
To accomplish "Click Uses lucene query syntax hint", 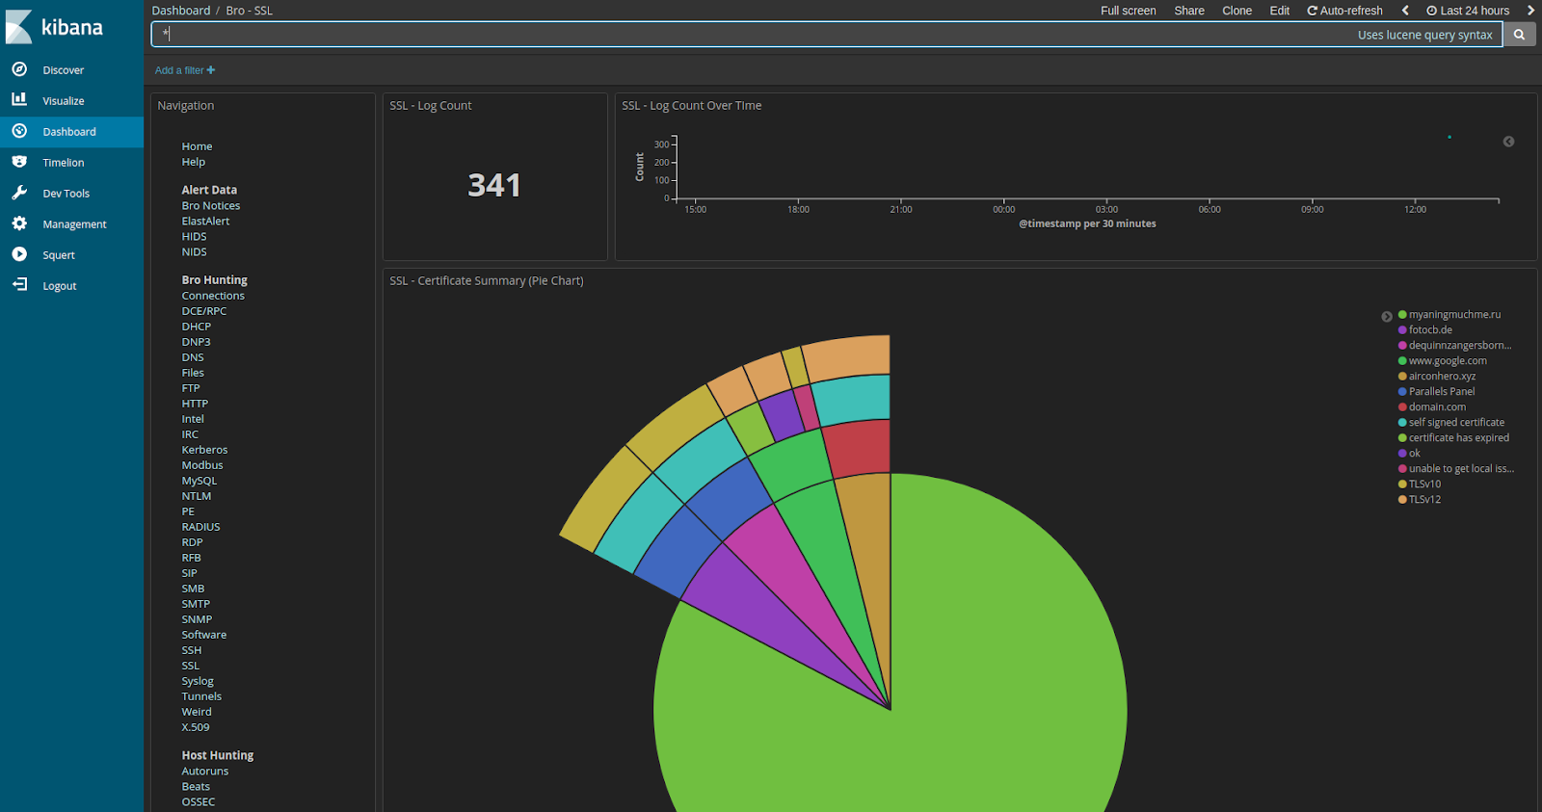I will [1425, 35].
